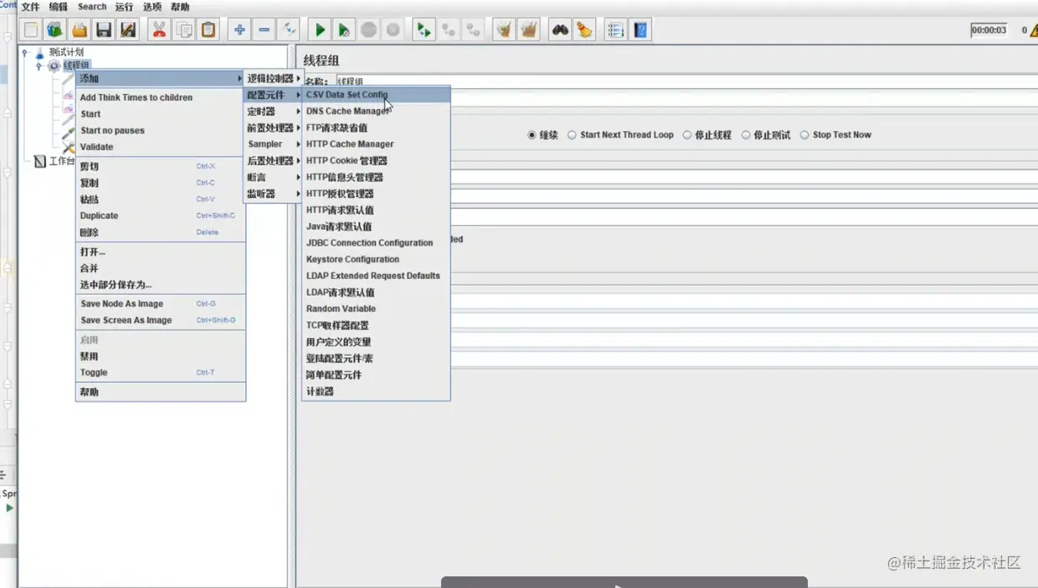Click the Paste clipboard toolbar icon
The image size is (1038, 588).
pos(208,30)
